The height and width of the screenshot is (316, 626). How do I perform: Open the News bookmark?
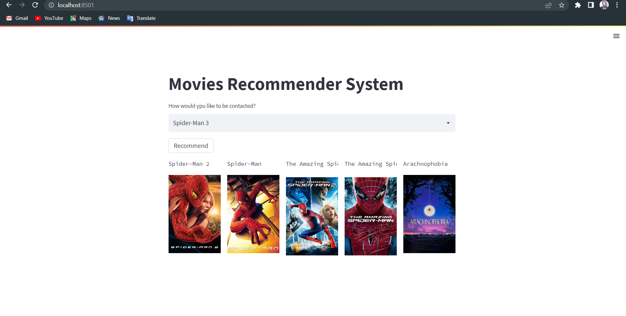pyautogui.click(x=109, y=18)
